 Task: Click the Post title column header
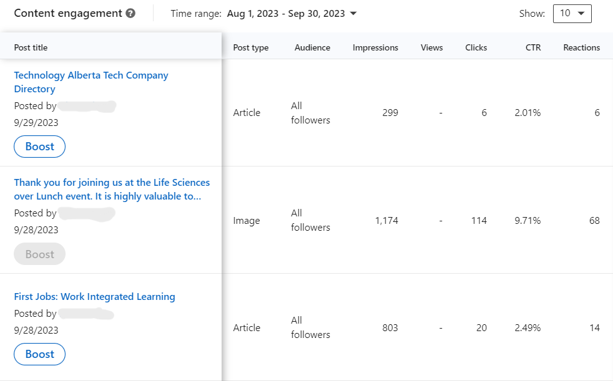point(31,47)
